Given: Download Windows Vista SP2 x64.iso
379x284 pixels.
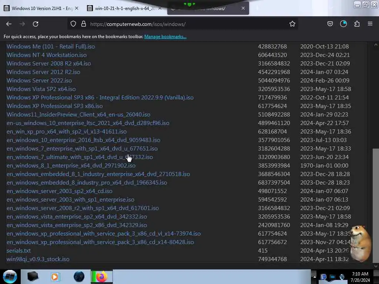Looking at the screenshot, I should [x=41, y=89].
